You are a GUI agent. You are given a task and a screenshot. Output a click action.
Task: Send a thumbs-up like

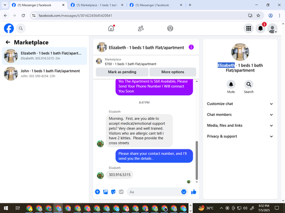[x=194, y=192]
